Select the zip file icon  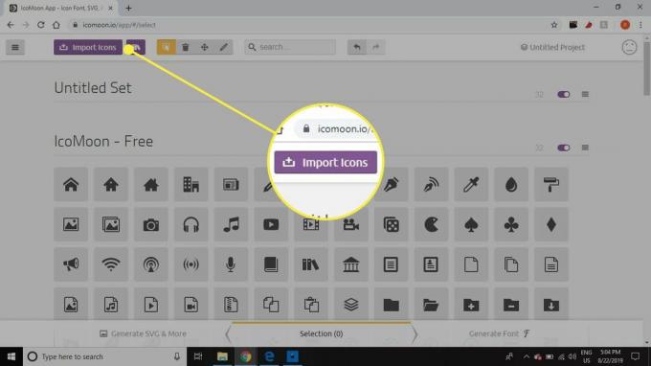click(x=231, y=305)
